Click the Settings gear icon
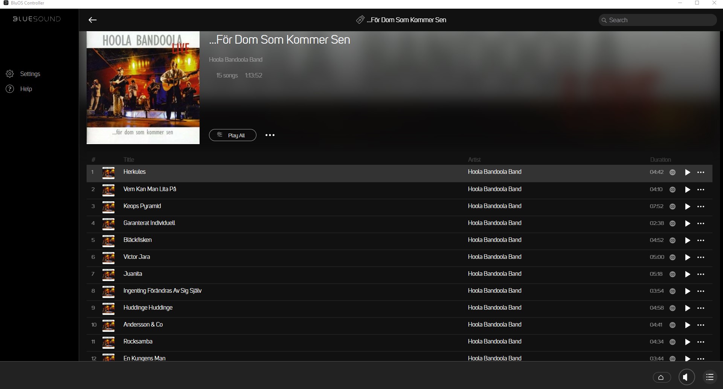This screenshot has width=723, height=389. pos(10,74)
